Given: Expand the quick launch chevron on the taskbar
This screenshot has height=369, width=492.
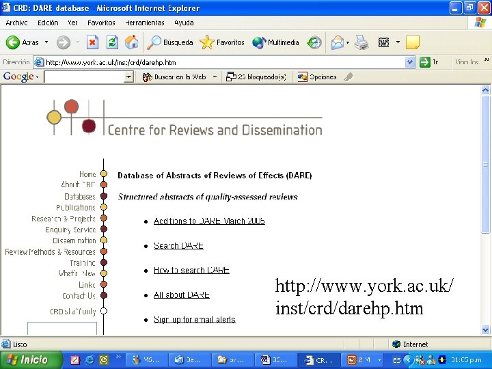Looking at the screenshot, I should click(118, 357).
